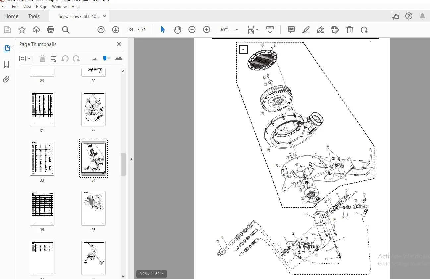Open the thumbnails Options dropdown menu
The height and width of the screenshot is (279, 430).
click(x=25, y=59)
